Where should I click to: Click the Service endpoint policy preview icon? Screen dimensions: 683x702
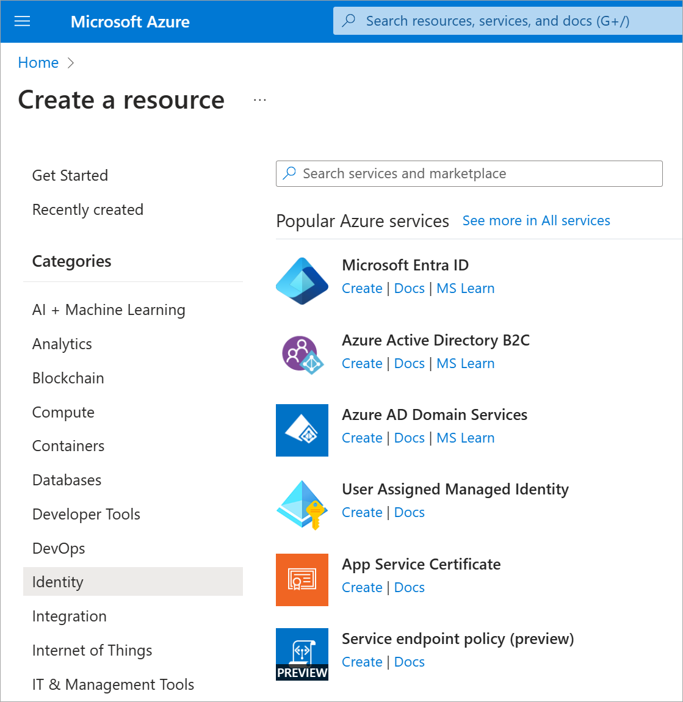coord(302,654)
